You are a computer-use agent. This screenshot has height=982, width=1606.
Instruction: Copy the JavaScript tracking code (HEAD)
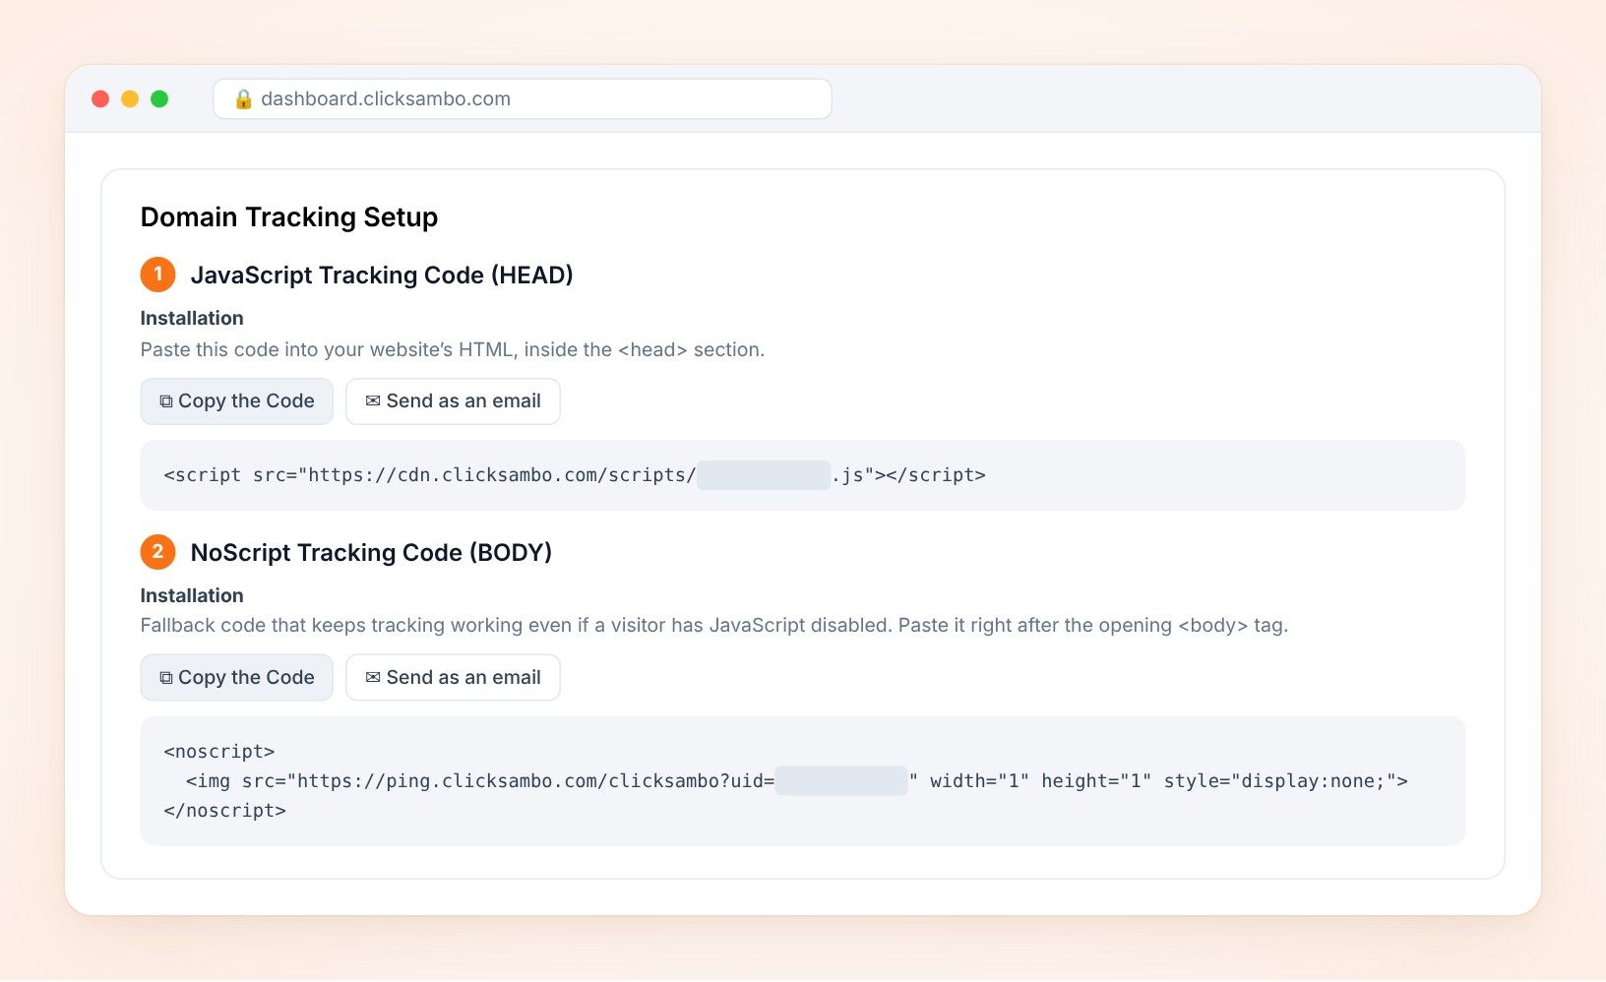pyautogui.click(x=236, y=401)
